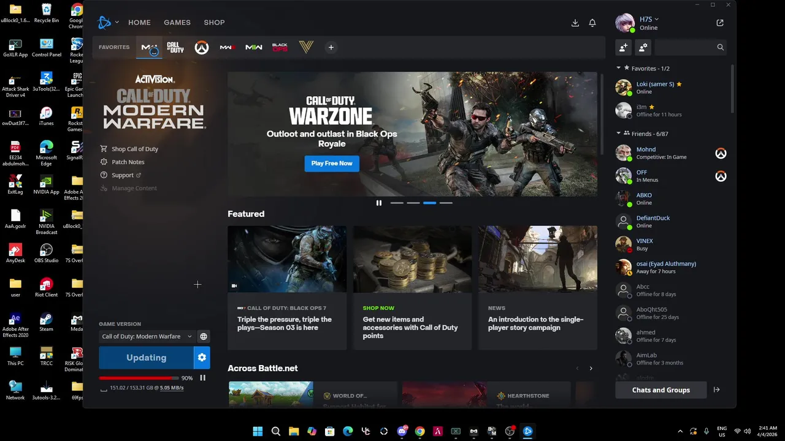Open the Windows Start menu
Image resolution: width=785 pixels, height=441 pixels.
point(258,431)
